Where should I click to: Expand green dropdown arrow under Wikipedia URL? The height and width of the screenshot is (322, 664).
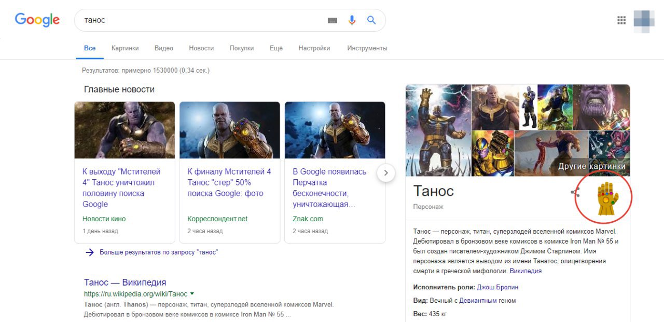click(192, 293)
